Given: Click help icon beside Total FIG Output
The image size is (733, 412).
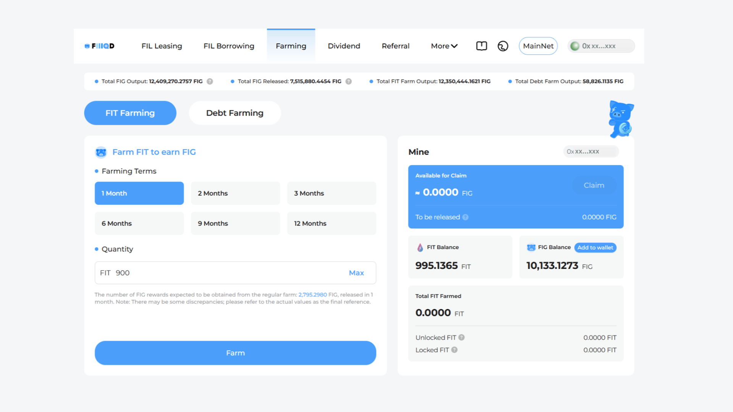Looking at the screenshot, I should coord(210,82).
